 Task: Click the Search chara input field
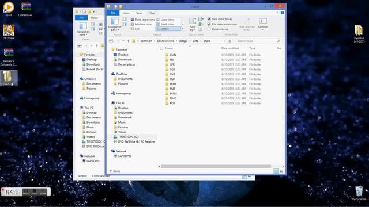point(258,41)
